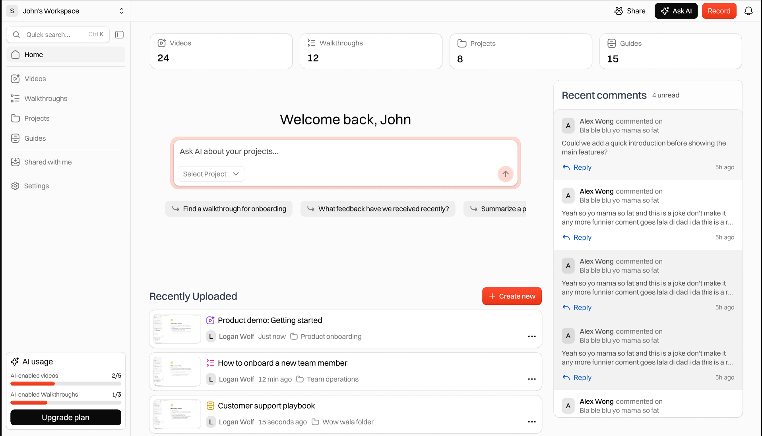Image resolution: width=762 pixels, height=436 pixels.
Task: Choose 'What feedback have we received recently?' suggestion
Action: (x=378, y=209)
